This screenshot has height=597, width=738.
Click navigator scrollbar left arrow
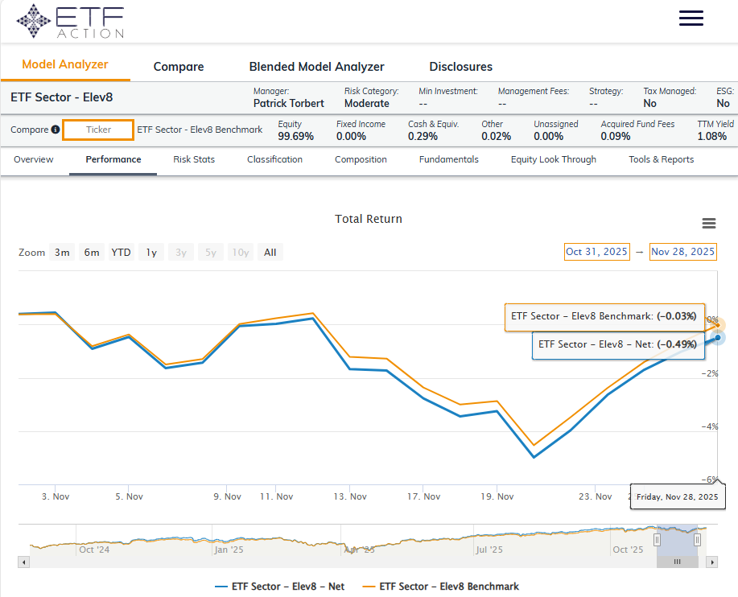pyautogui.click(x=23, y=562)
